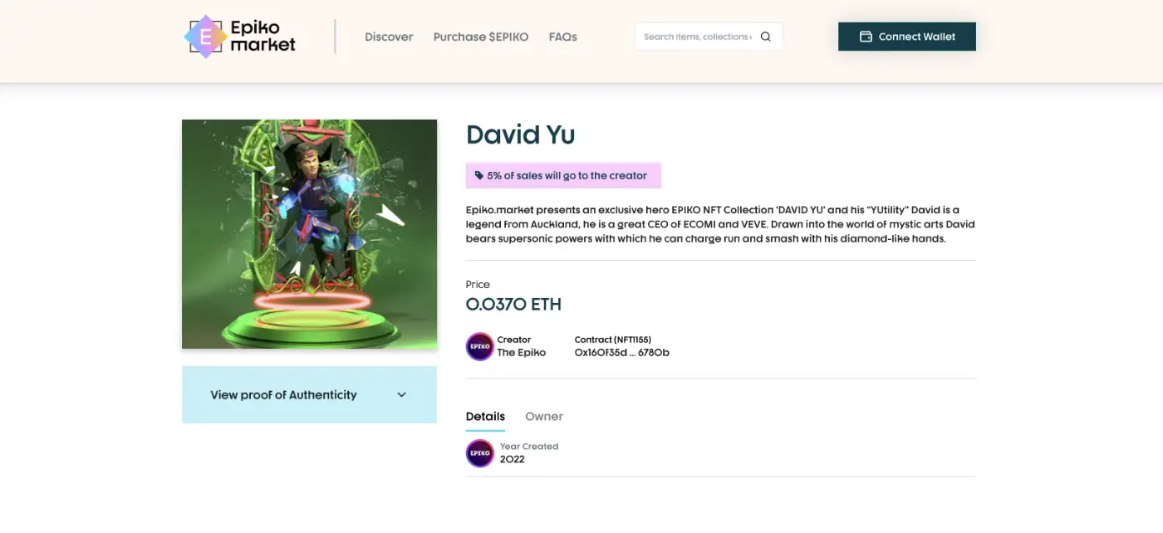Click the David Yu NFT artwork image
The image size is (1163, 533).
tap(309, 234)
